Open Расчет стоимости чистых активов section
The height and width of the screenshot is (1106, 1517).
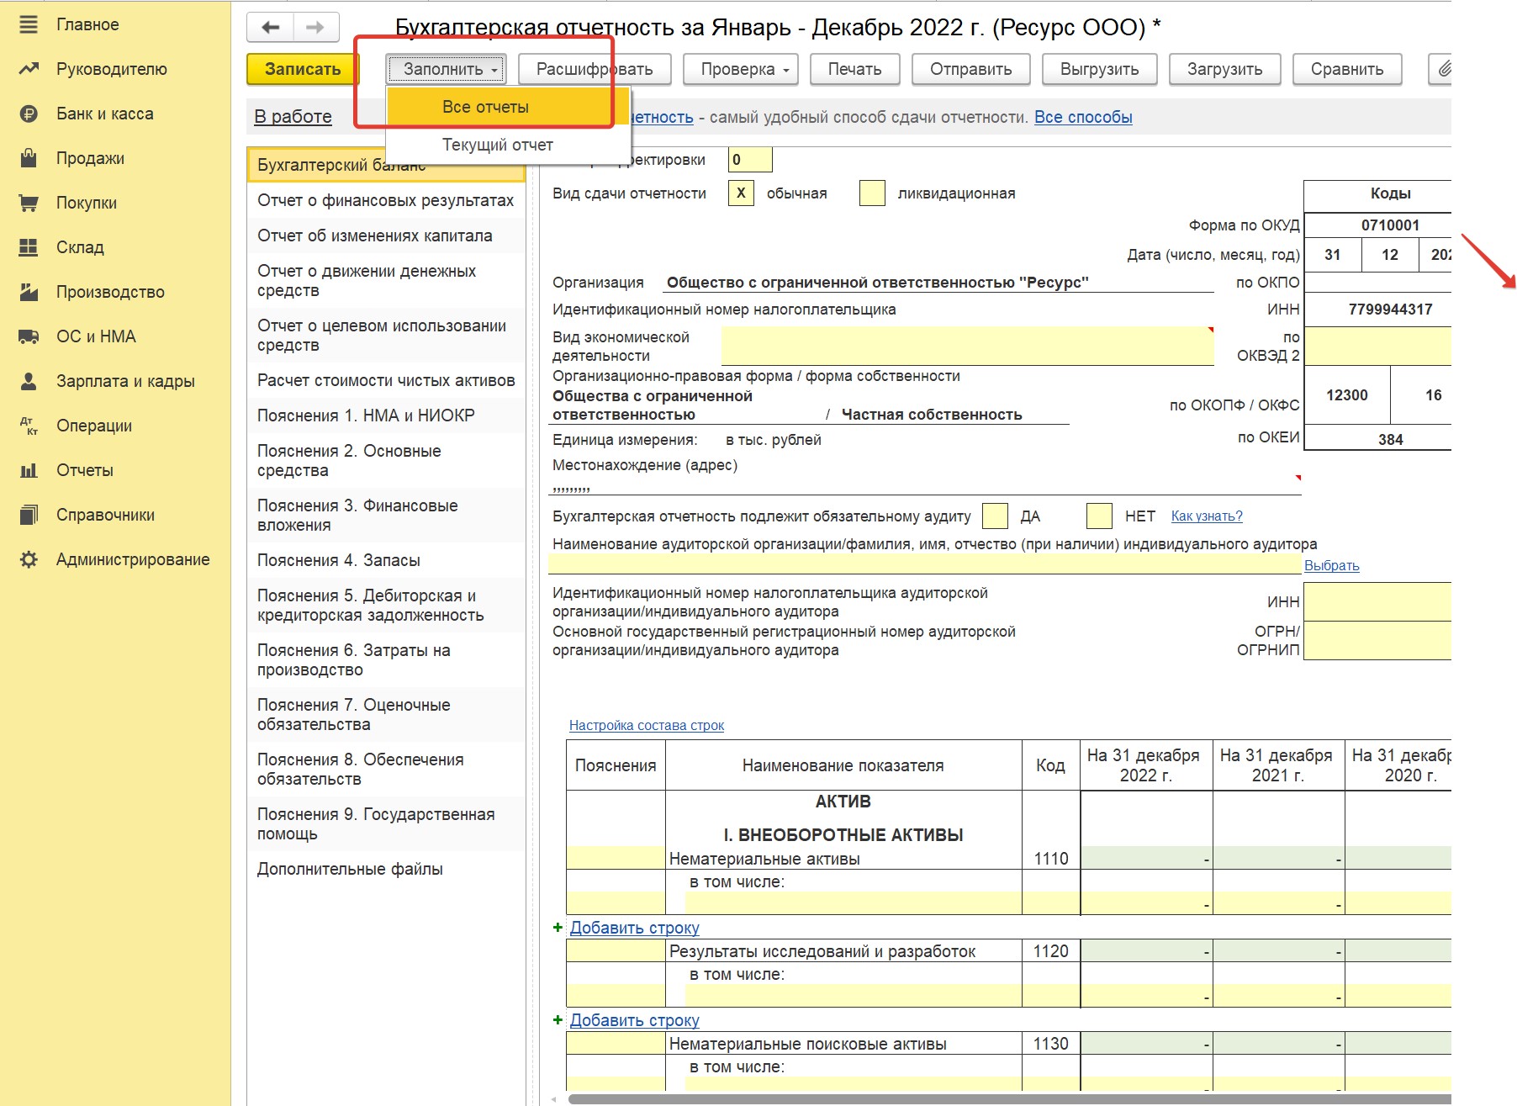[385, 380]
